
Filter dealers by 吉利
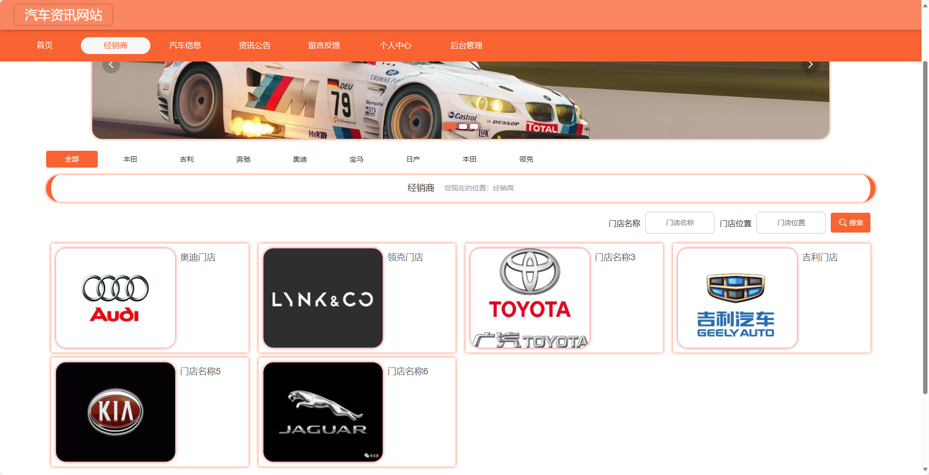(187, 159)
